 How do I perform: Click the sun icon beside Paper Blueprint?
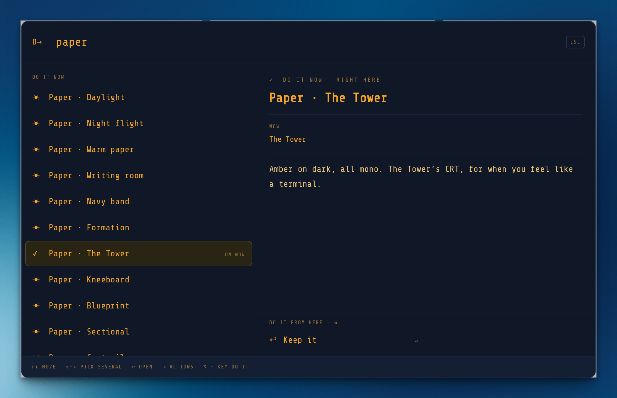coord(36,306)
